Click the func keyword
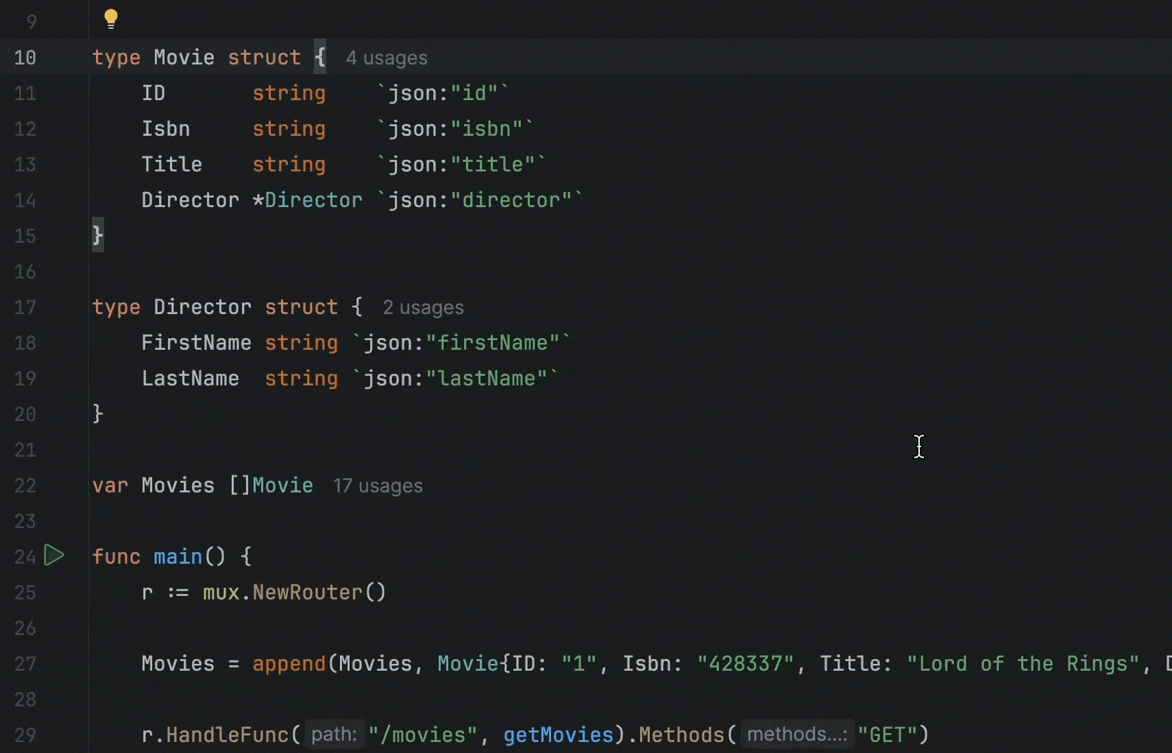The height and width of the screenshot is (753, 1172). pos(116,557)
